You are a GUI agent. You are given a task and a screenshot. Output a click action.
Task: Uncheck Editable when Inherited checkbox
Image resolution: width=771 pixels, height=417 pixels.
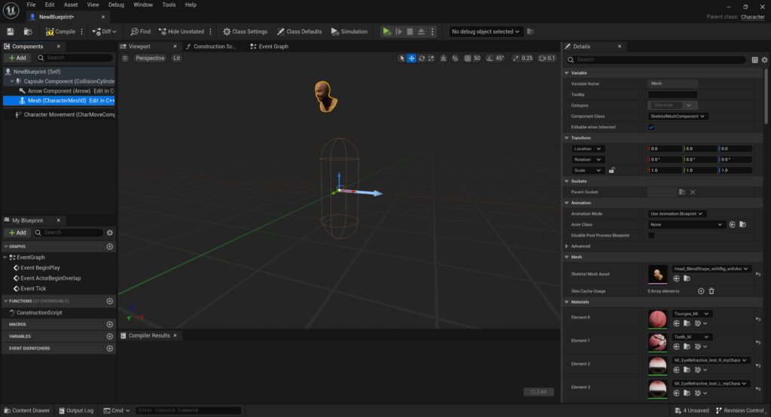651,127
